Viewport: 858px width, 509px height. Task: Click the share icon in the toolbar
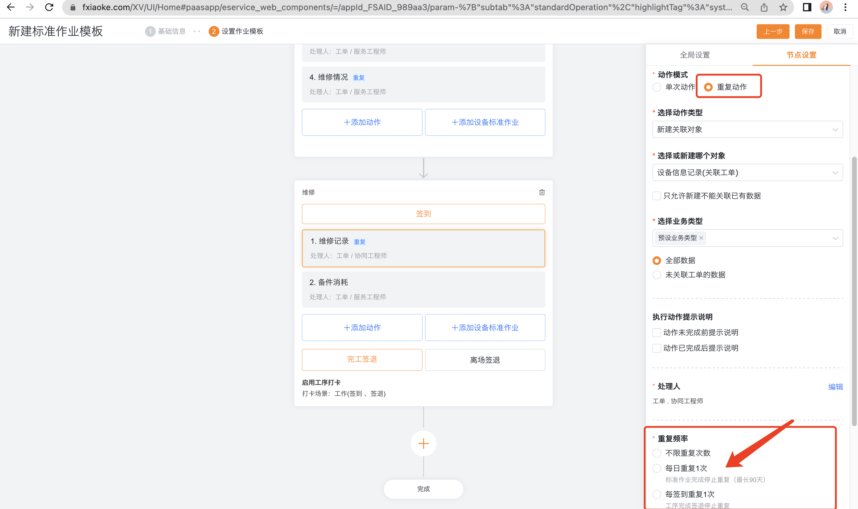tap(764, 7)
